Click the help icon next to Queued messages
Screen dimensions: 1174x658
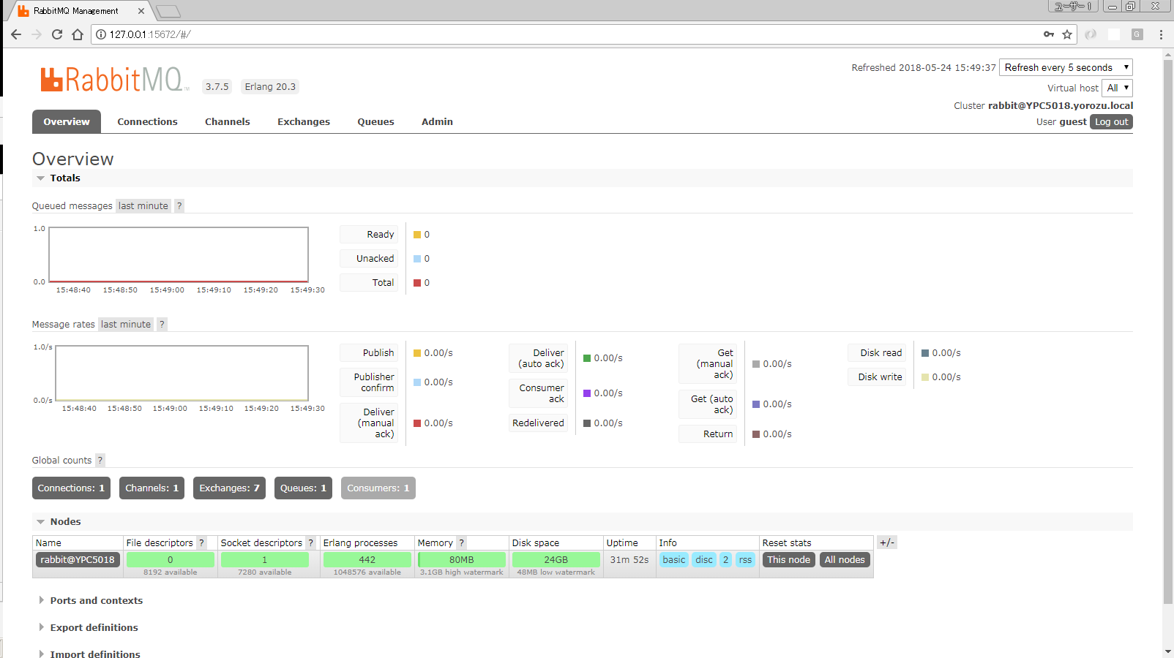point(179,206)
